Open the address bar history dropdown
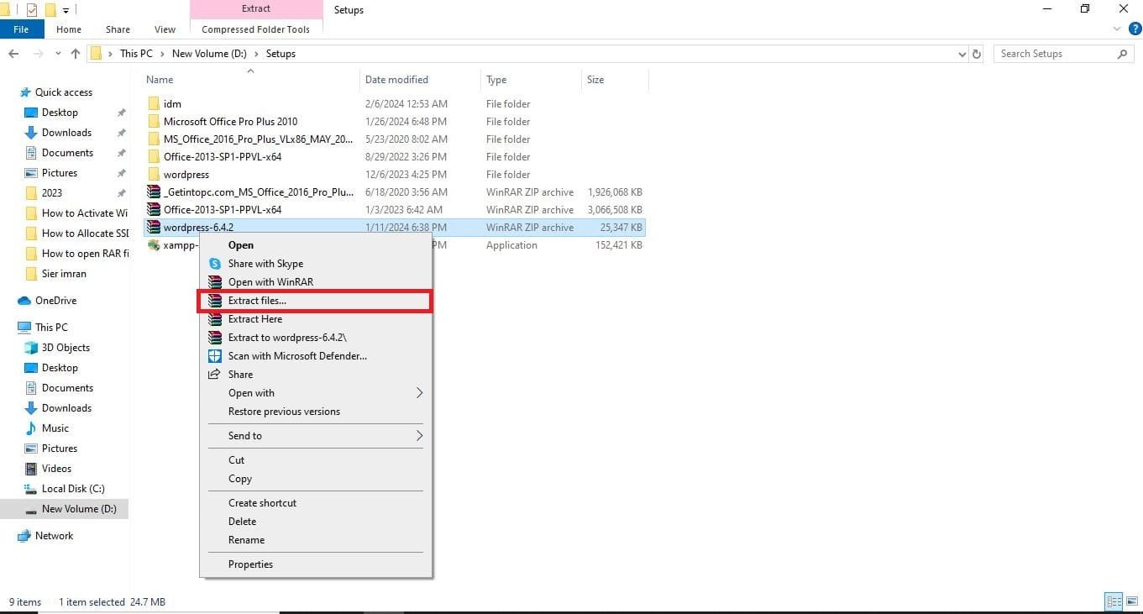 point(962,54)
